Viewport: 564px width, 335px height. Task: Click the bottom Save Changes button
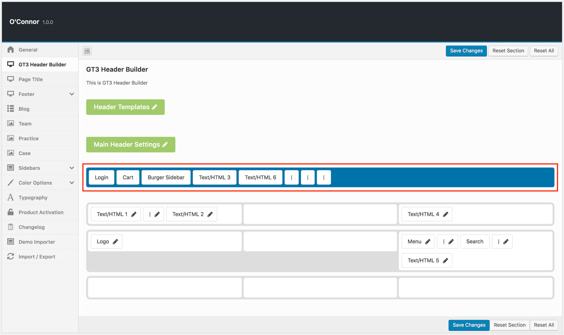click(469, 325)
